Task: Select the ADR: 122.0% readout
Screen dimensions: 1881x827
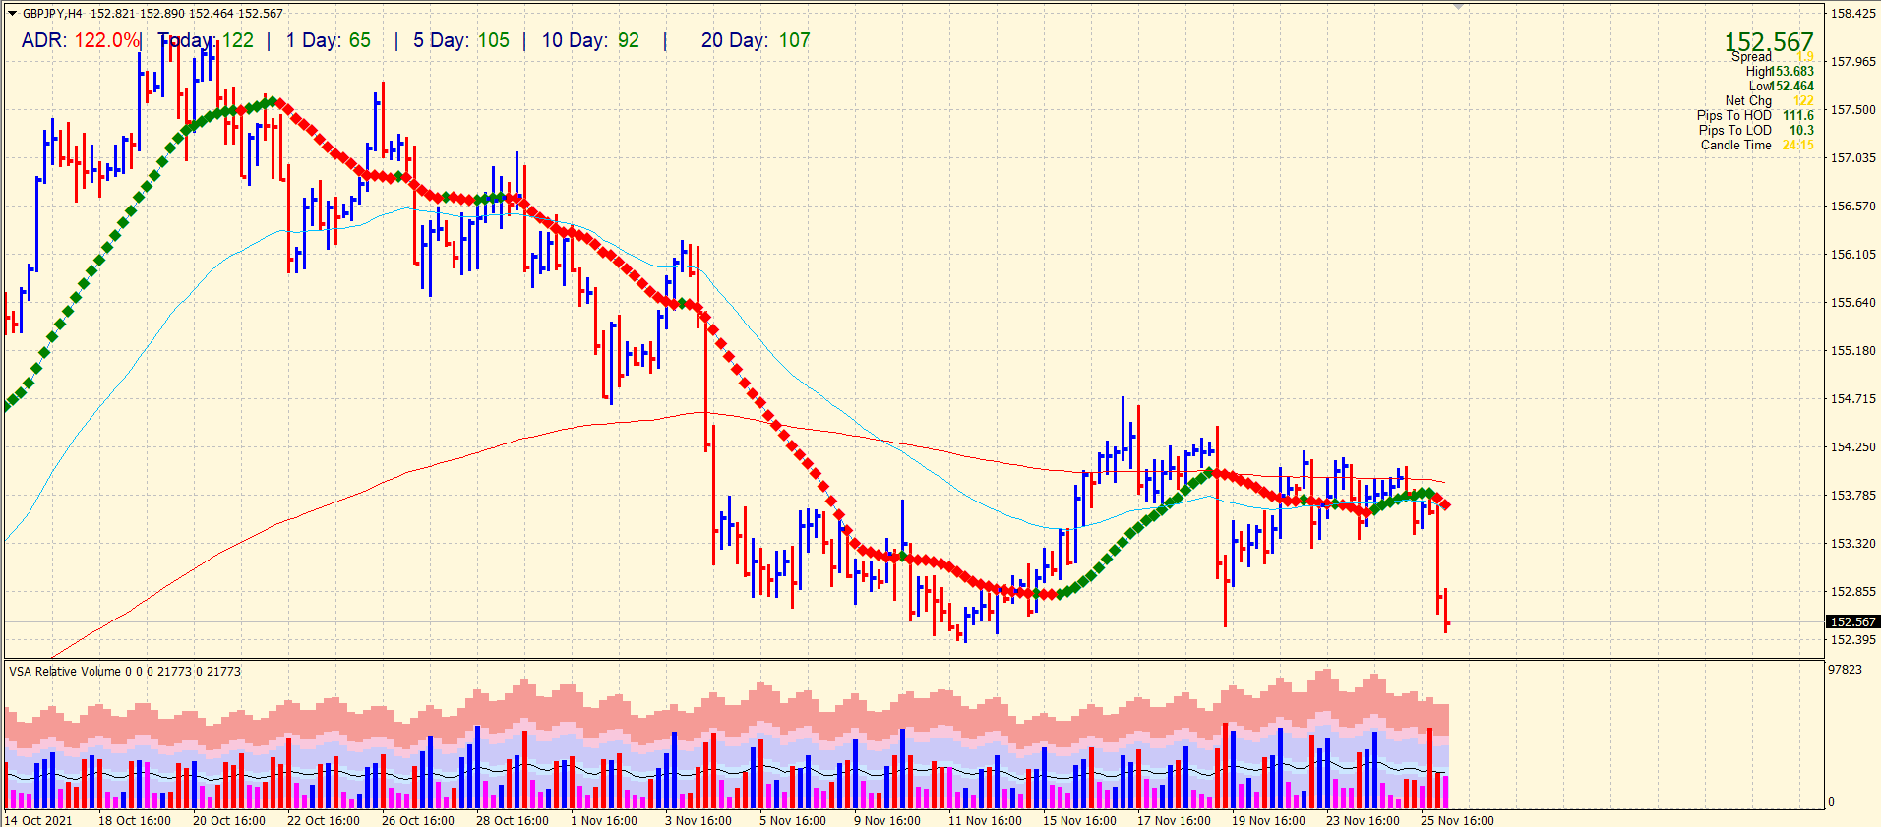Action: [x=81, y=40]
